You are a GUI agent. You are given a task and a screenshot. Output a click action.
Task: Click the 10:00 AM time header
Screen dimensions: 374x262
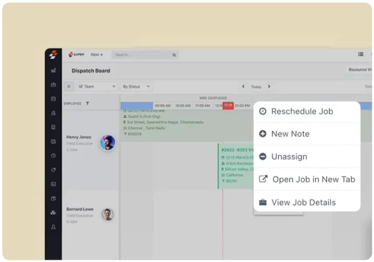pyautogui.click(x=183, y=106)
